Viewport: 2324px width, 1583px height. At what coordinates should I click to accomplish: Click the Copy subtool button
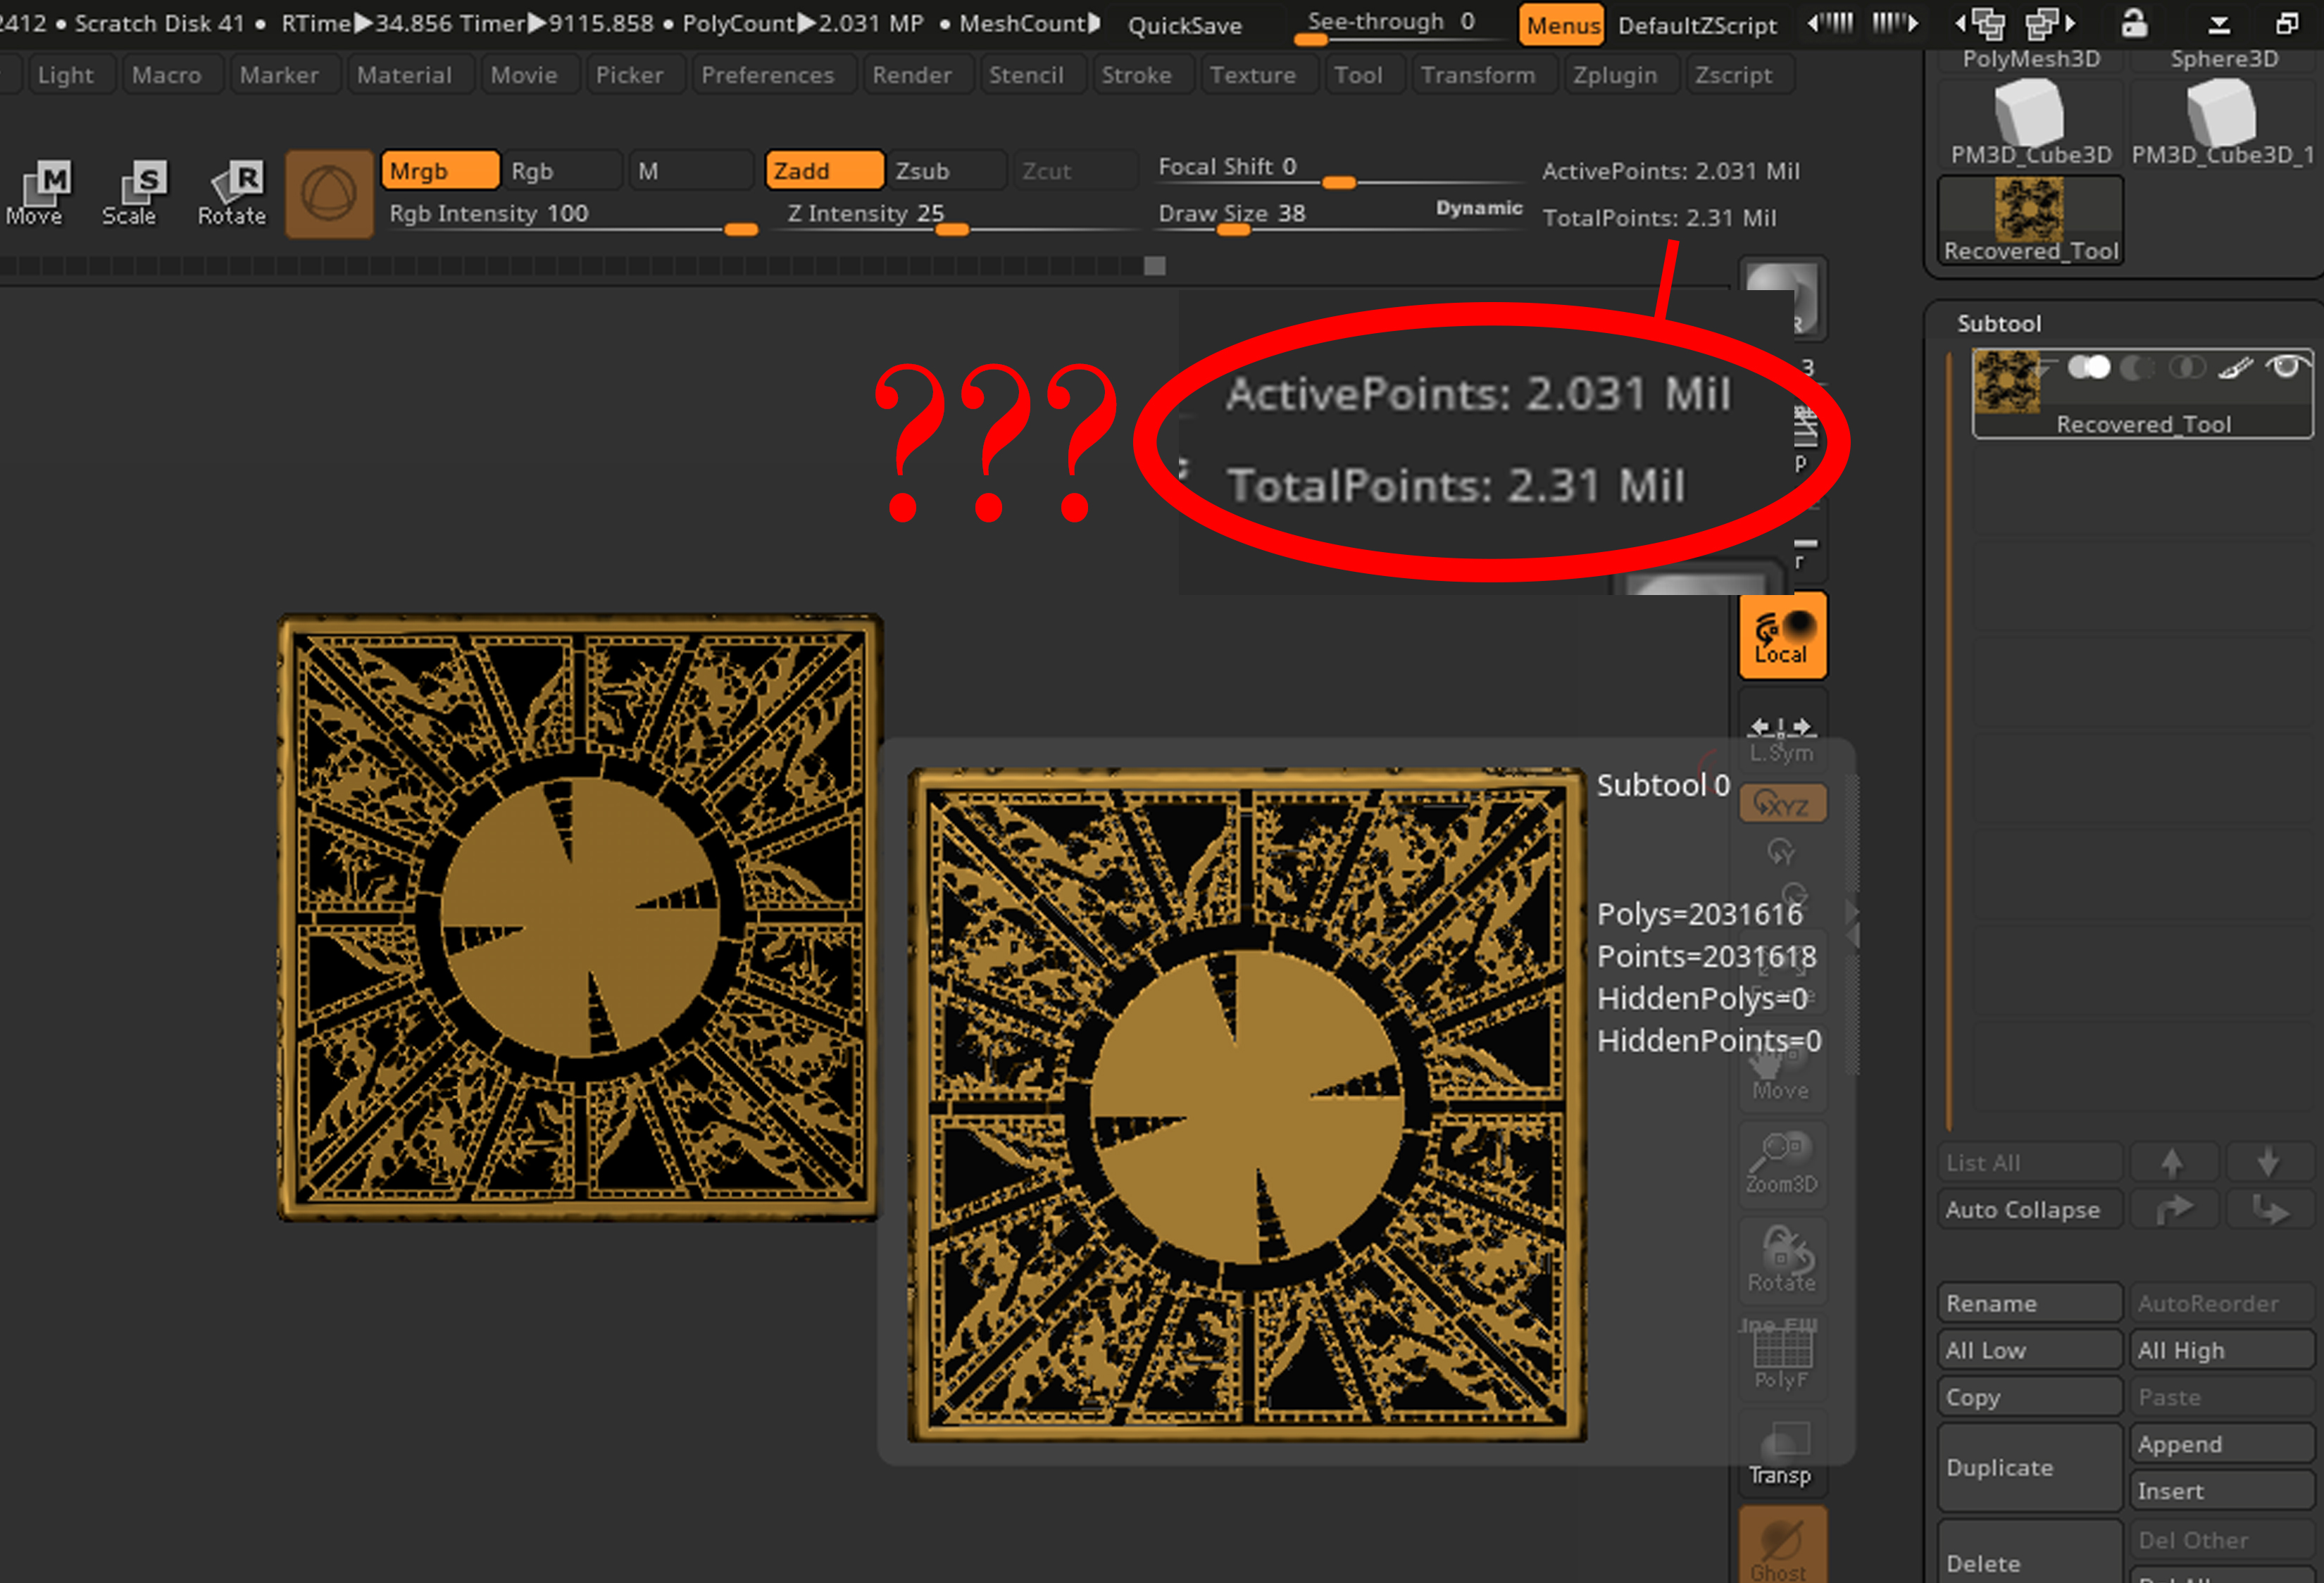[x=2029, y=1397]
